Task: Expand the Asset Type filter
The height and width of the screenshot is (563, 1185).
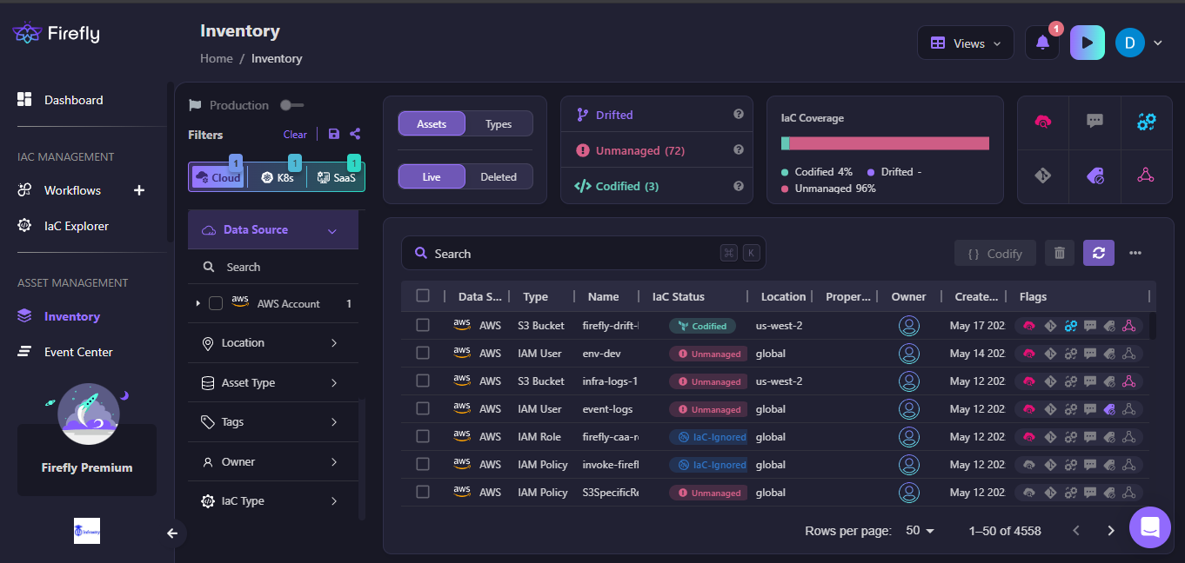Action: (x=272, y=383)
